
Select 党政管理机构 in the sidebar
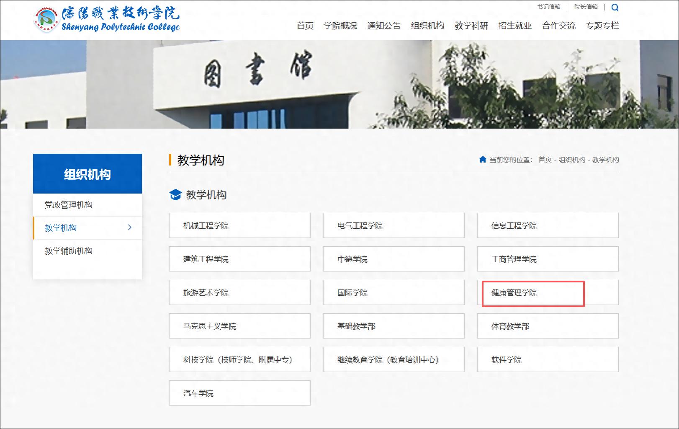click(69, 205)
